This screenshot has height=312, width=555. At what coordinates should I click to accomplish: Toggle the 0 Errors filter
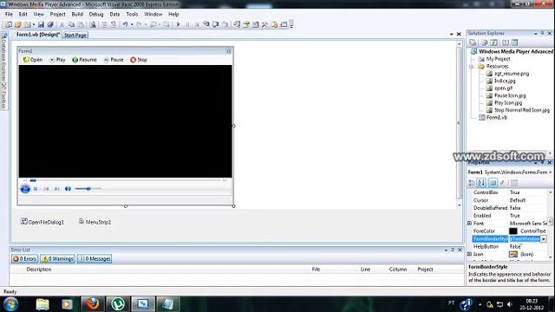click(25, 259)
